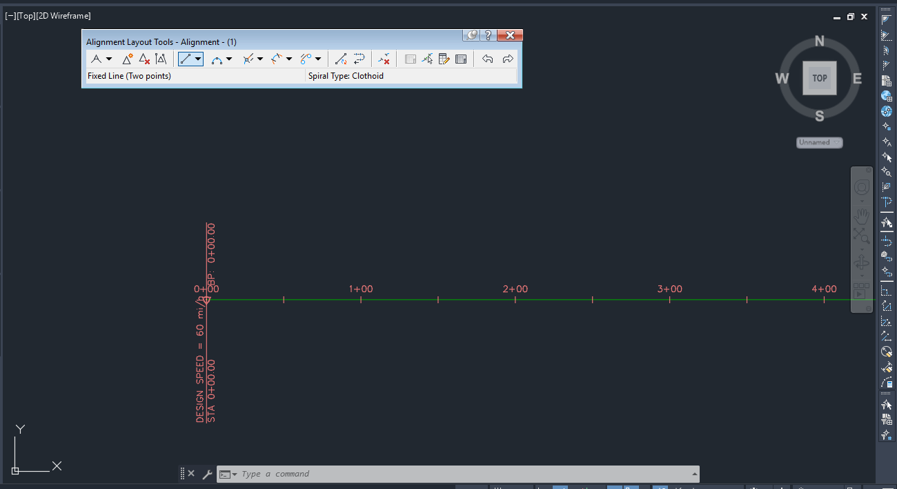Image resolution: width=897 pixels, height=489 pixels.
Task: Select the Delete PI tool
Action: click(x=144, y=59)
